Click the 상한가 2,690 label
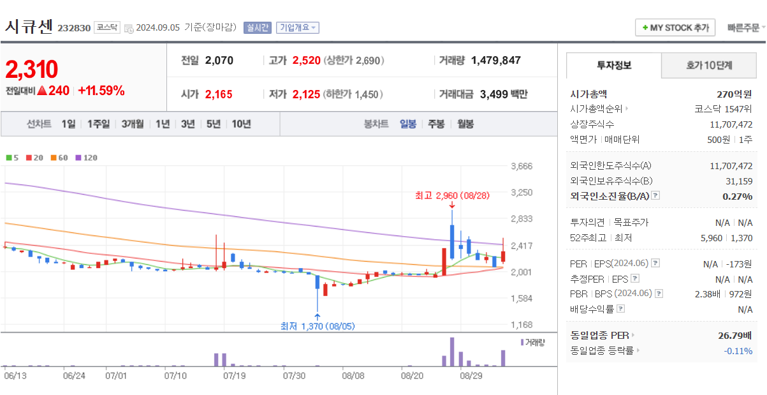The width and height of the screenshot is (767, 395). [354, 61]
